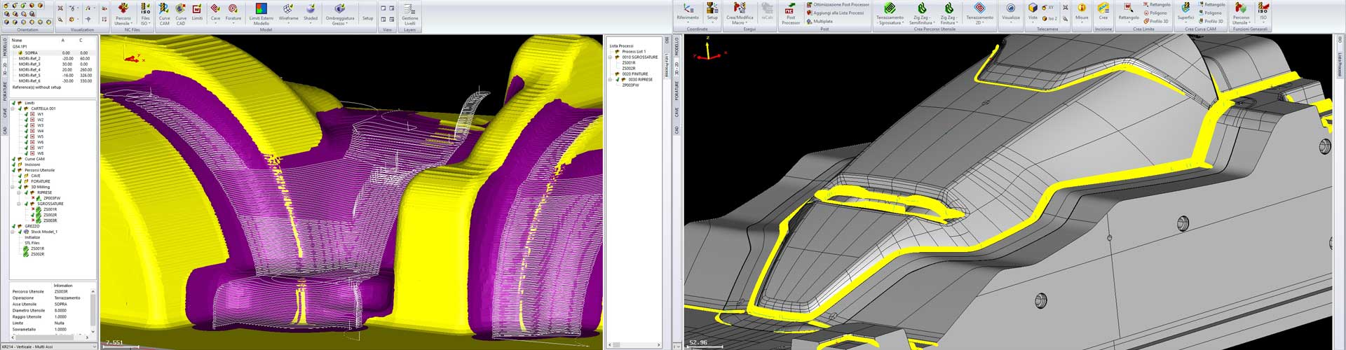
Task: Open Terrazzamento Sgrossatura dropdown
Action: pyautogui.click(x=890, y=14)
